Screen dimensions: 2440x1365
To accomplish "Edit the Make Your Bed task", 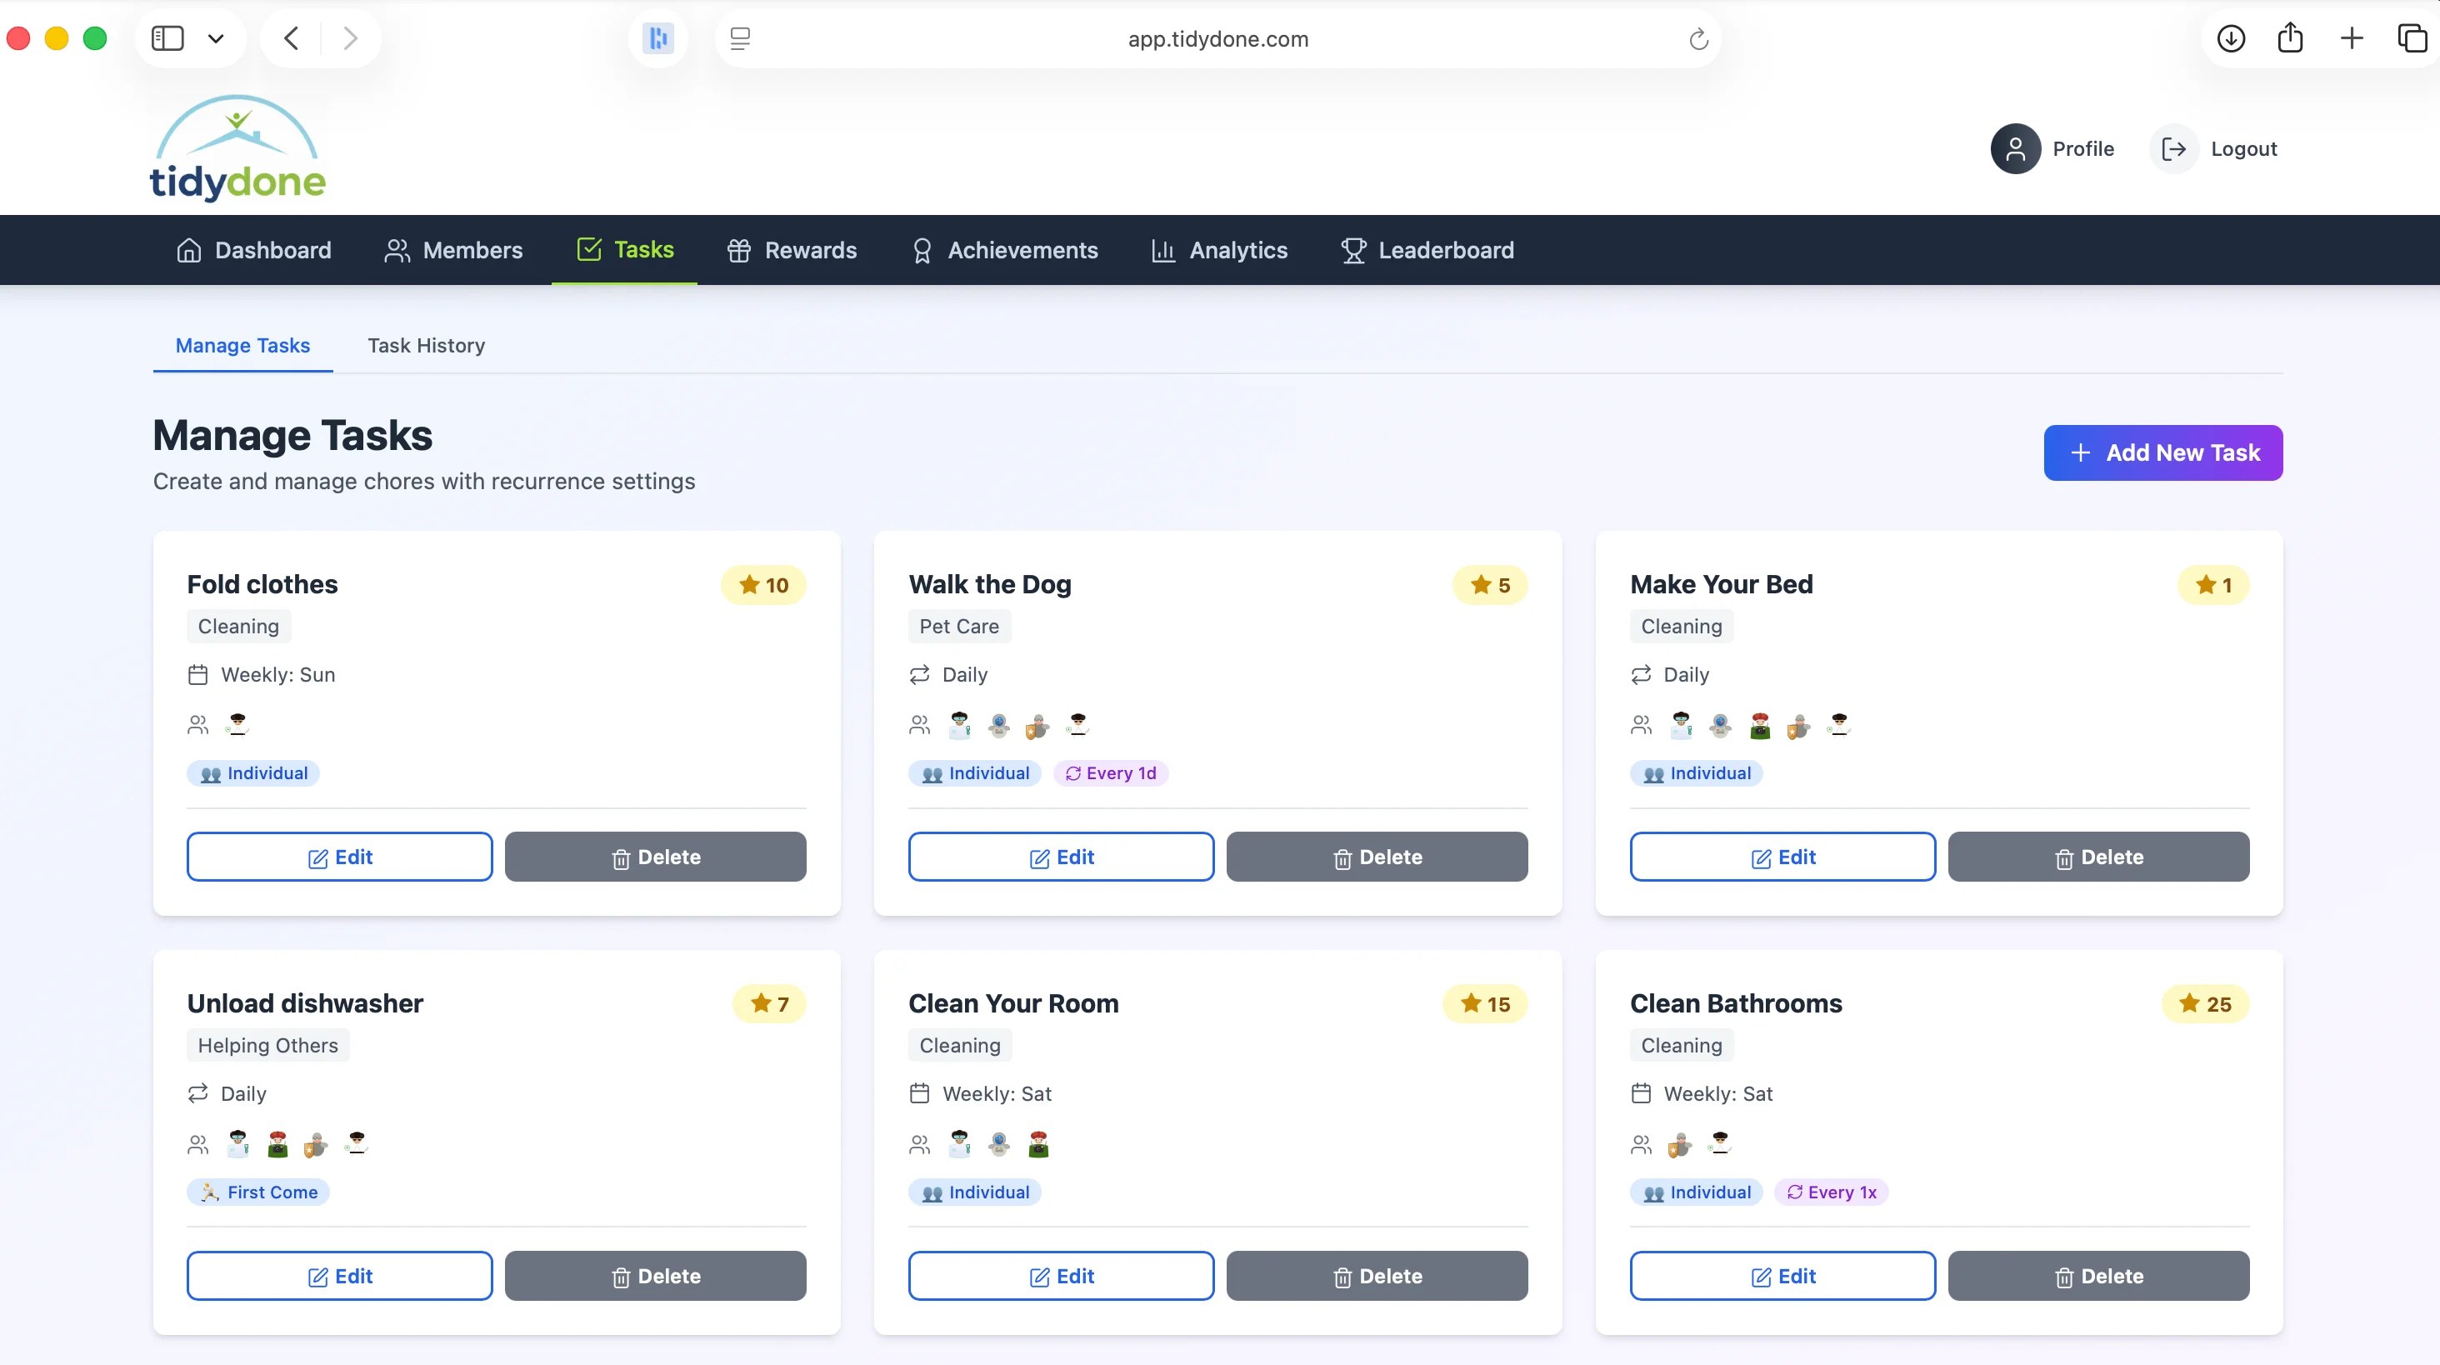I will [1782, 857].
